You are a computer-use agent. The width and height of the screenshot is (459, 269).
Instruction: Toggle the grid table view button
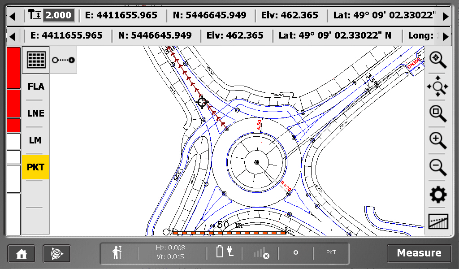coord(36,60)
